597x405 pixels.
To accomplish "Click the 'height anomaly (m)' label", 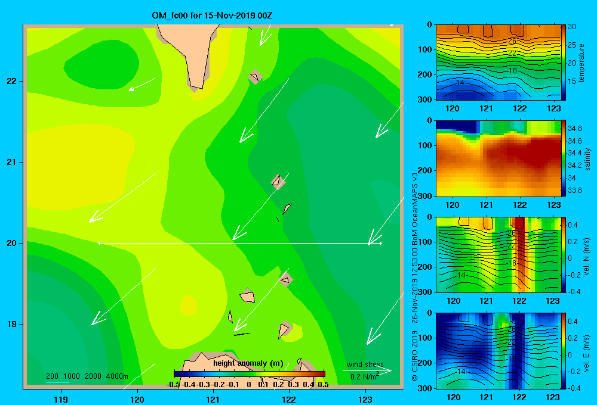I will click(248, 363).
